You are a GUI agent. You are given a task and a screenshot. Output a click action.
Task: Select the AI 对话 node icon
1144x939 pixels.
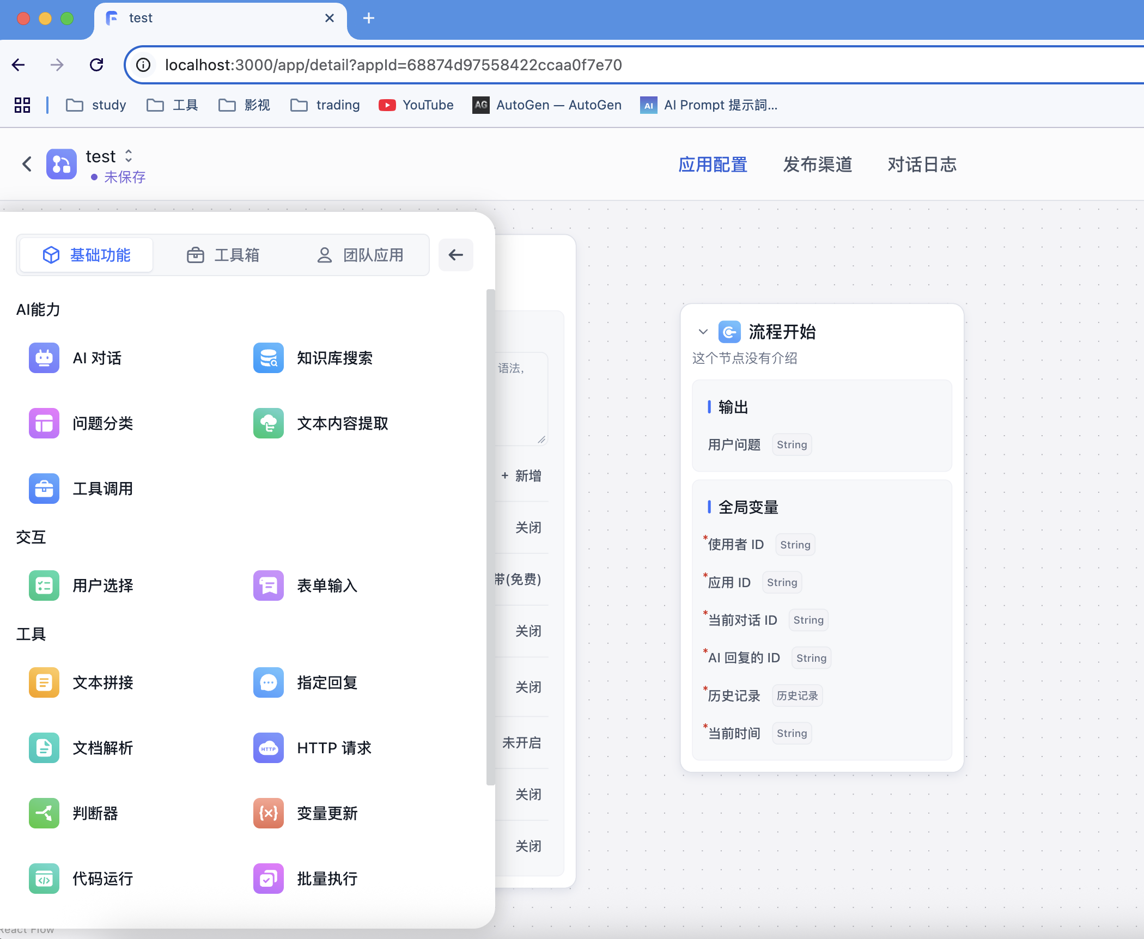44,358
